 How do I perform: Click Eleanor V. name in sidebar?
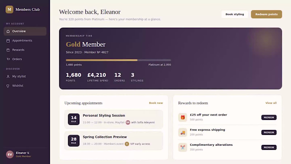point(23,153)
